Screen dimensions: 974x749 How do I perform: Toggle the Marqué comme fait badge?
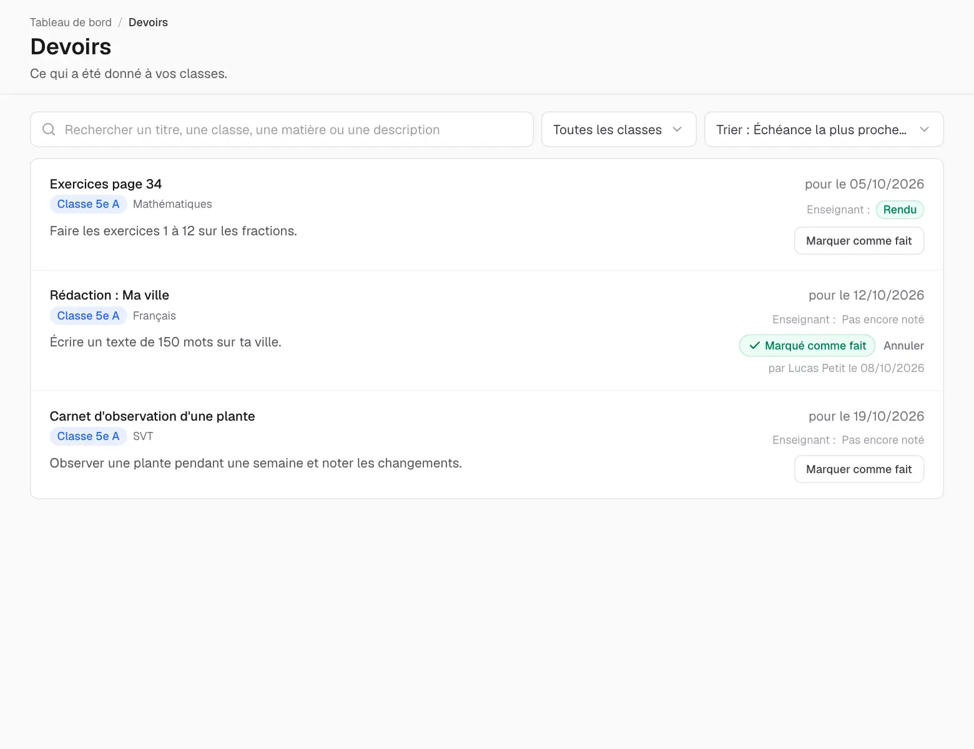pos(807,346)
